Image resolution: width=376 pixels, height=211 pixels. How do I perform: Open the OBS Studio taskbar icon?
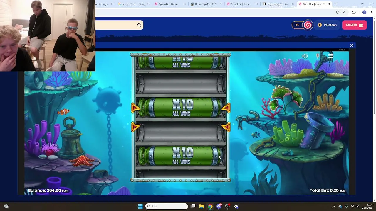click(227, 206)
